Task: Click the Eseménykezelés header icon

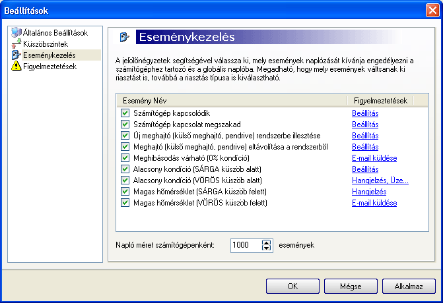Action: coord(122,37)
